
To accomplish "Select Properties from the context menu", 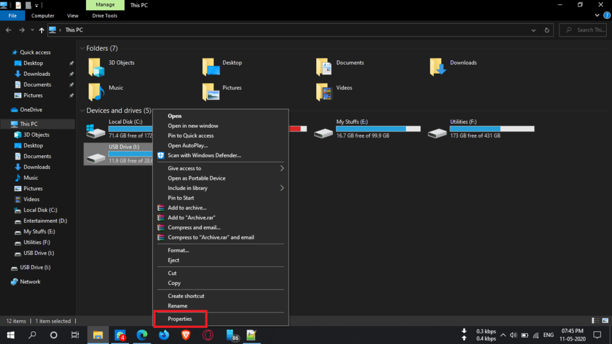I will [x=179, y=319].
